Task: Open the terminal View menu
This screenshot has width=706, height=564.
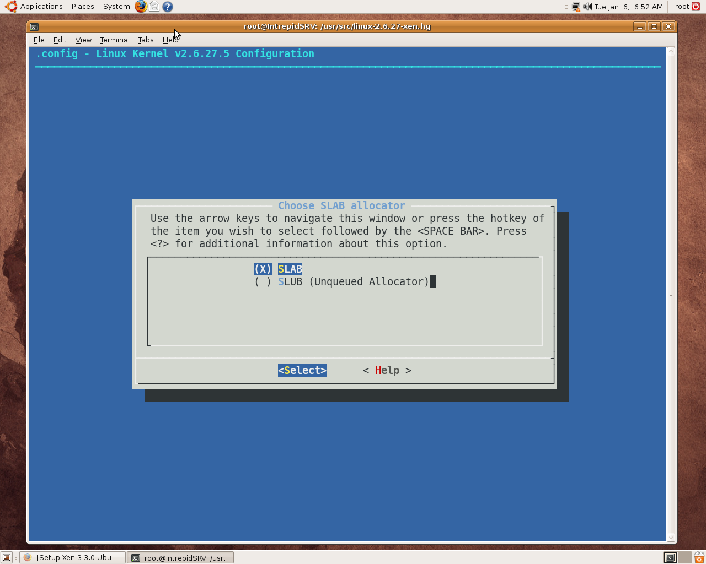Action: (x=83, y=40)
